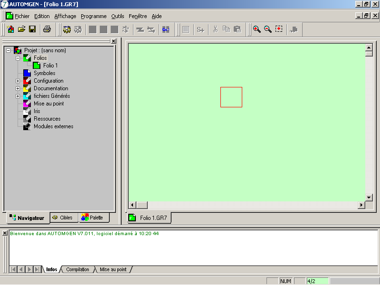Click the zoom in magnifier icon
Viewport: 380px width, 285px height.
click(256, 29)
